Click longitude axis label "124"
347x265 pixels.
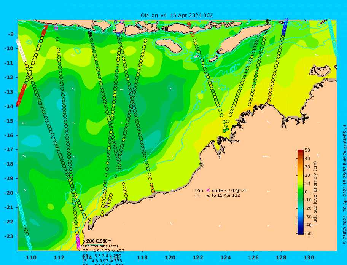click(226, 257)
